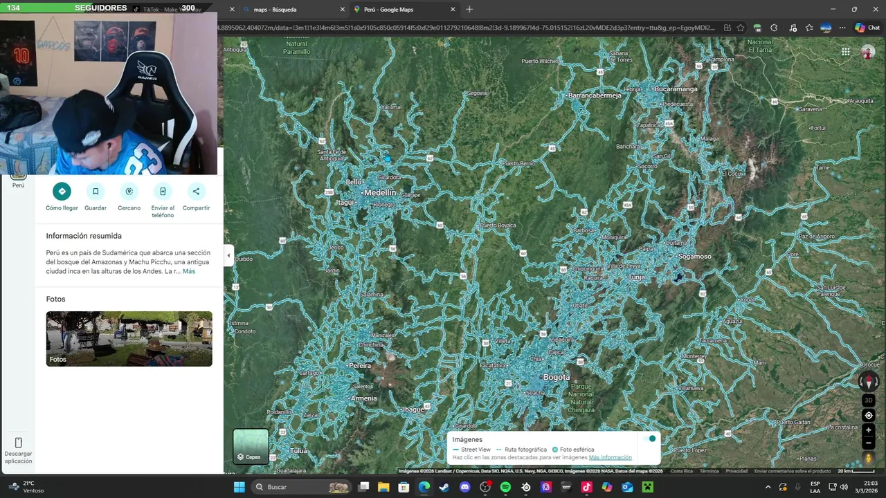Select the Bogotá city label on map

click(x=557, y=377)
